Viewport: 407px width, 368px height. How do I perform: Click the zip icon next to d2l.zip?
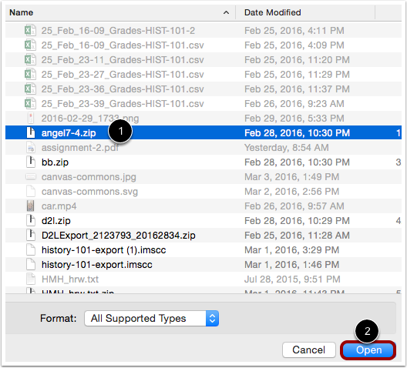[x=31, y=220]
